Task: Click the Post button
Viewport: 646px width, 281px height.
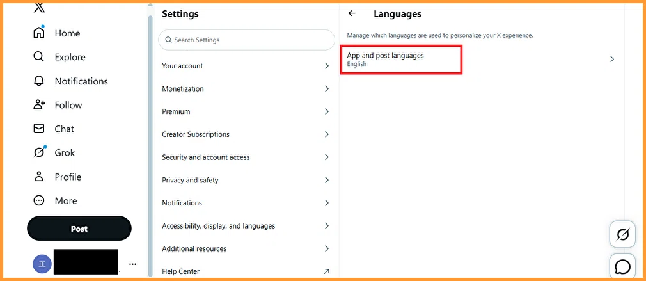Action: 79,229
